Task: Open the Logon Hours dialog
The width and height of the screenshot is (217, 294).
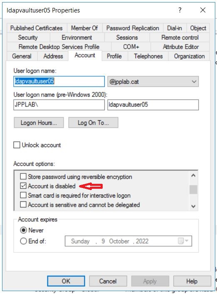Action: pos(39,123)
